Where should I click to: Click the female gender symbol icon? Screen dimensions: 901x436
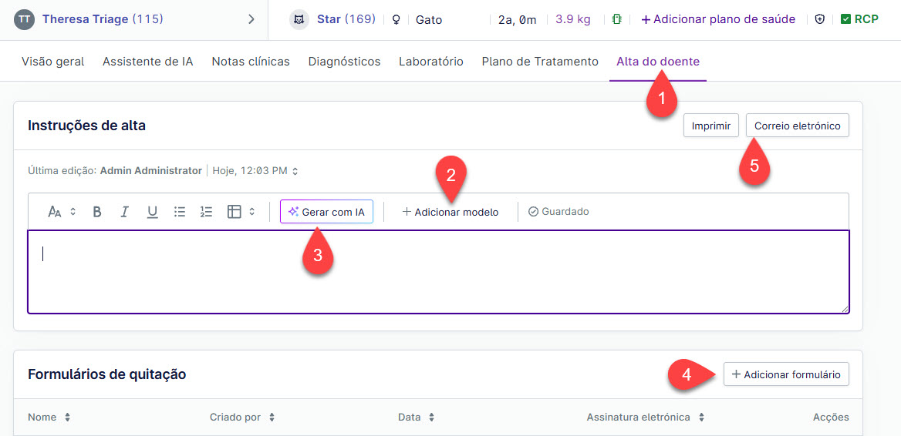[x=396, y=19]
